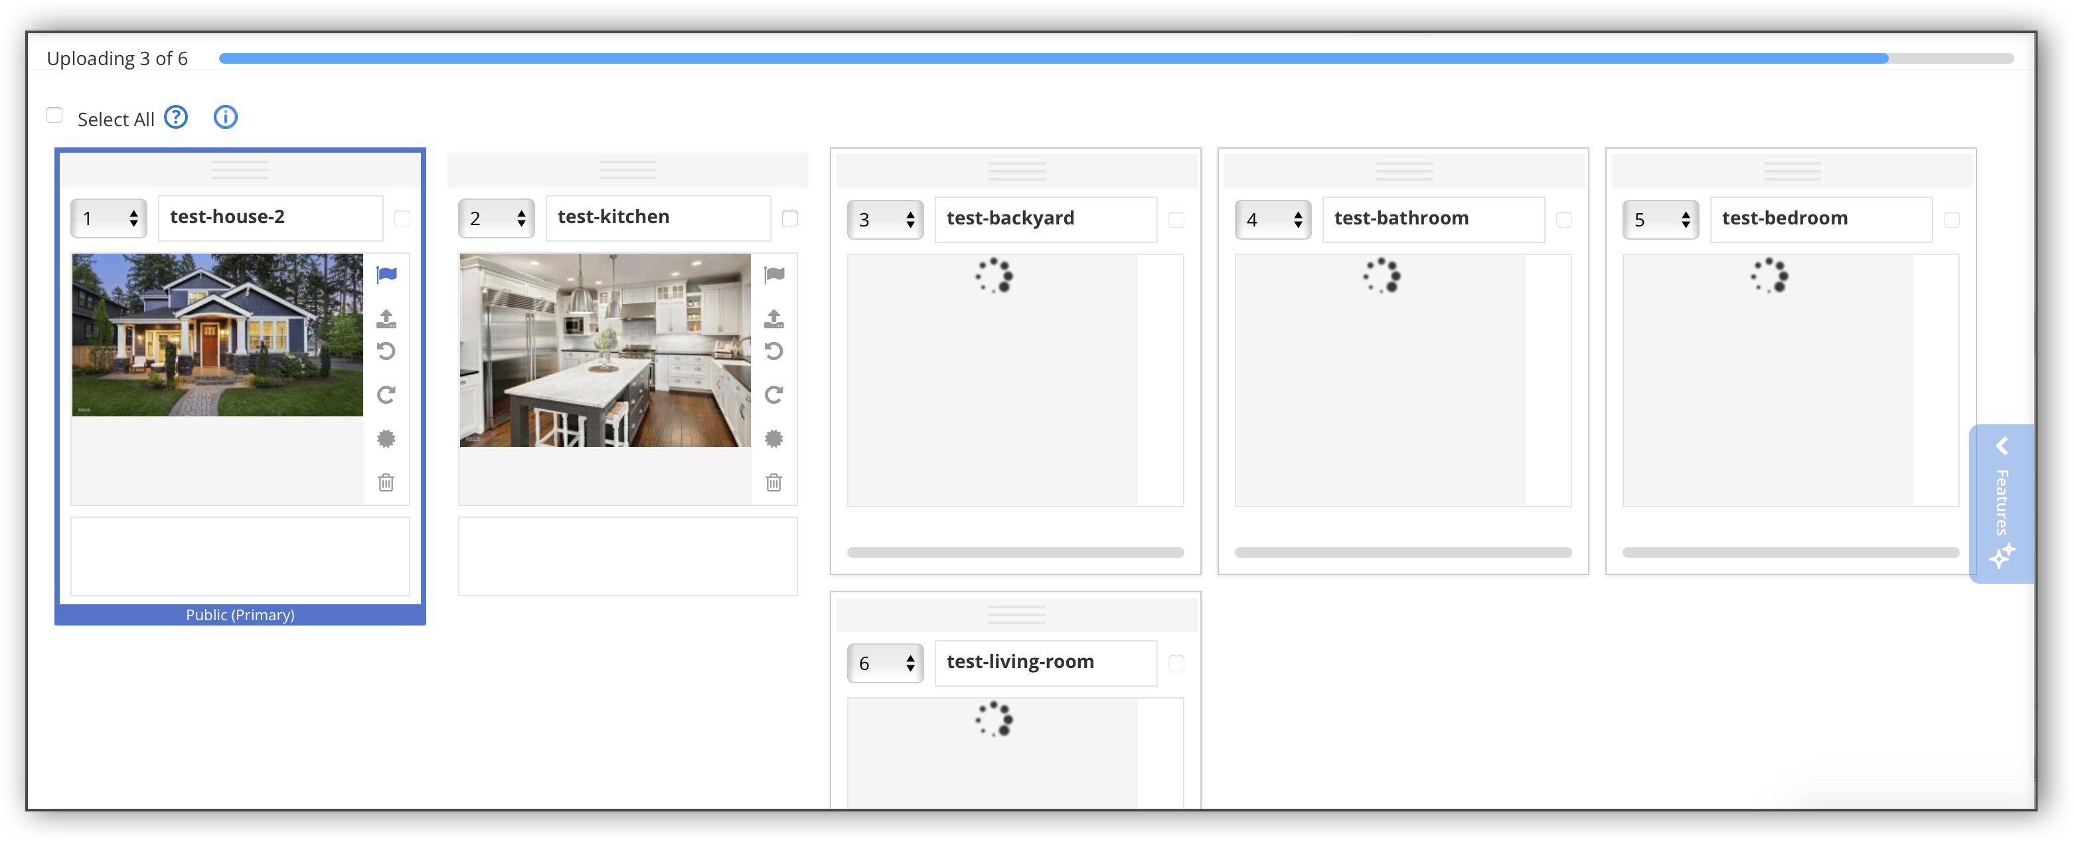
Task: Click the upload progress bar at top
Action: click(x=1115, y=58)
